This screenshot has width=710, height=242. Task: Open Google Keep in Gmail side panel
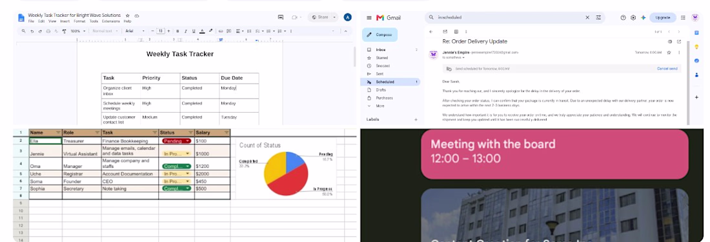pos(696,46)
